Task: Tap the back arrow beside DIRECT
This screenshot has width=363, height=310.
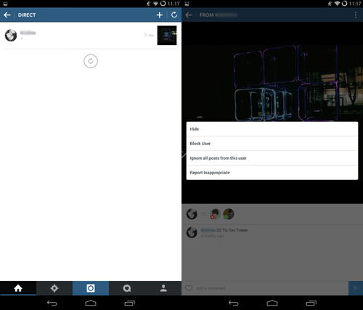Action: (x=7, y=15)
